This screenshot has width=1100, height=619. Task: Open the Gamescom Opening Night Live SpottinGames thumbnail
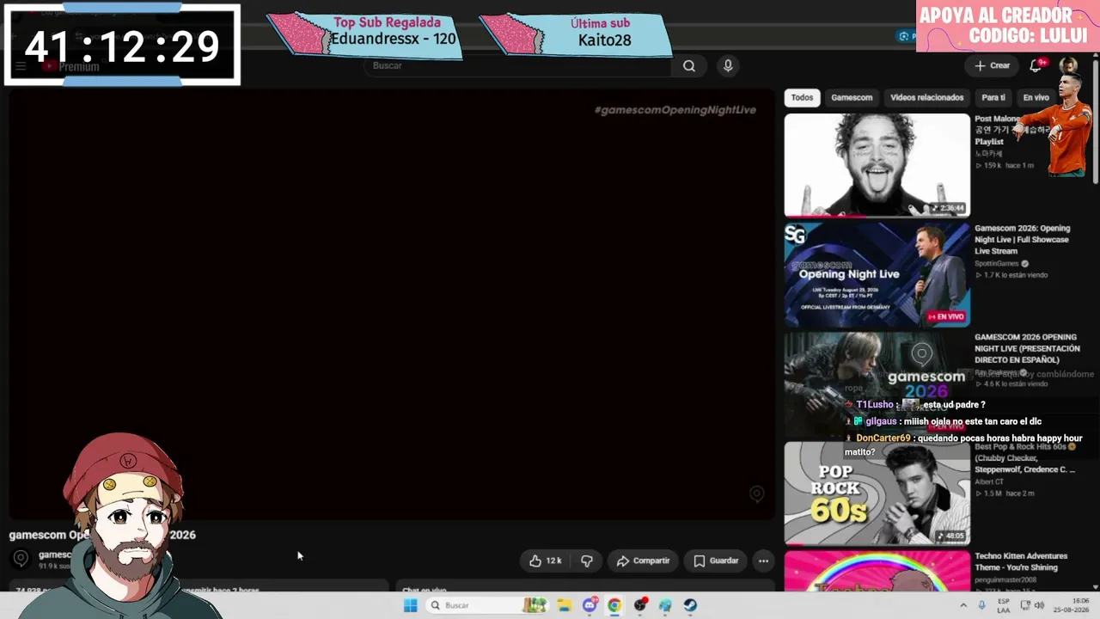tap(877, 274)
